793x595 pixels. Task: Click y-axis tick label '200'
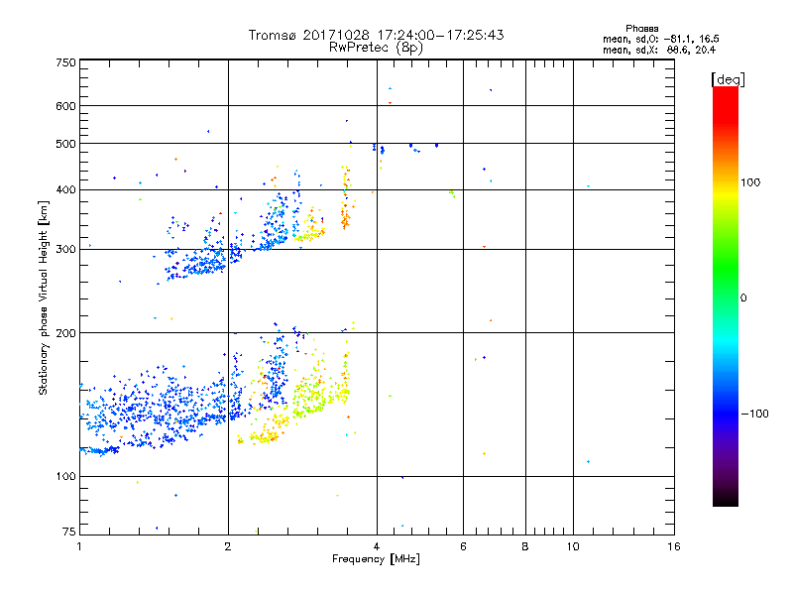coord(66,333)
